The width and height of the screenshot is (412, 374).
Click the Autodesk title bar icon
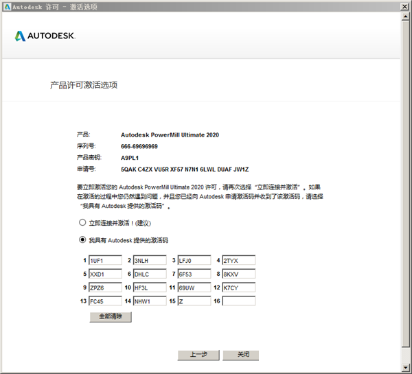8,7
